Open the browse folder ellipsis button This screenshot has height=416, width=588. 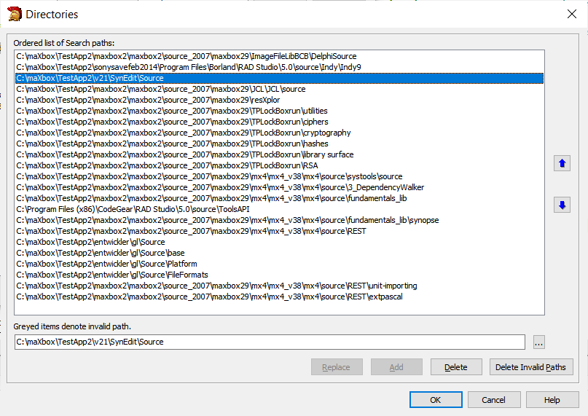pyautogui.click(x=538, y=342)
